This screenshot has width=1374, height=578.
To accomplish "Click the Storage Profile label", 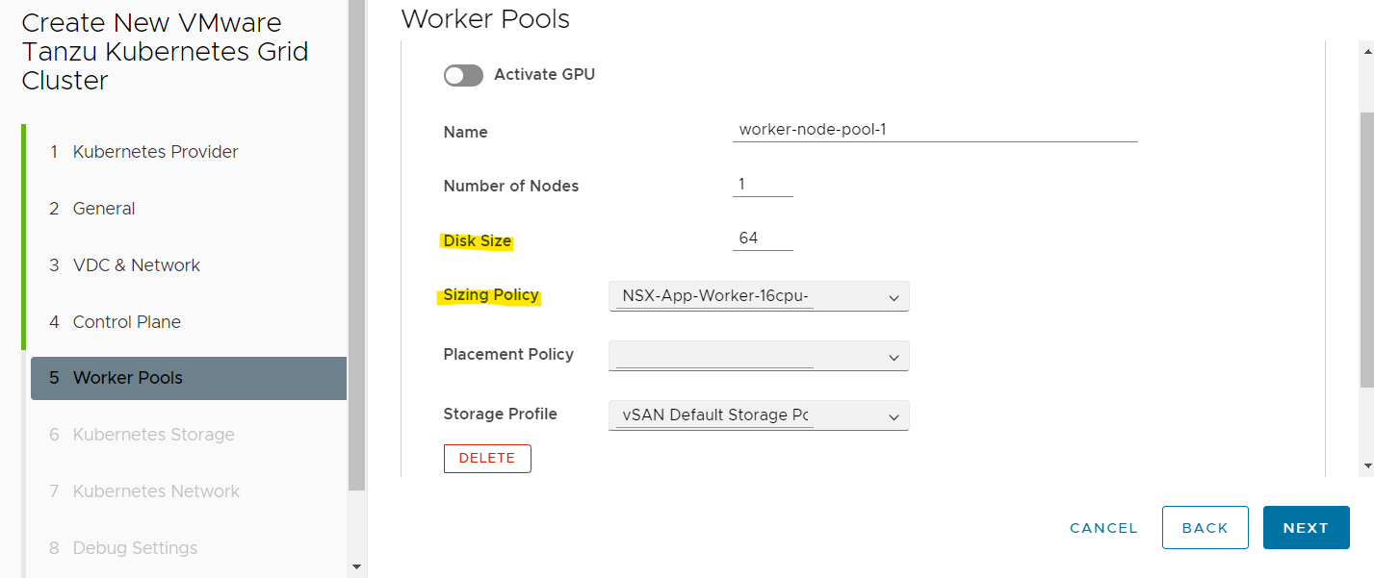I will click(x=500, y=415).
